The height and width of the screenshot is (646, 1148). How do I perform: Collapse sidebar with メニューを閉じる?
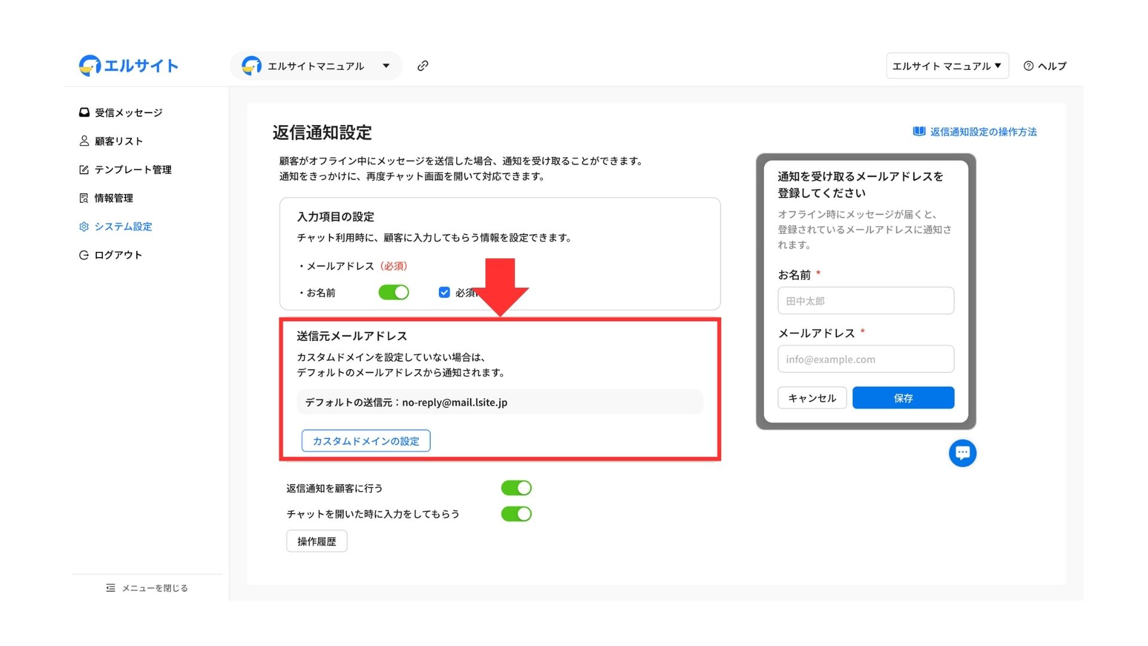point(147,588)
